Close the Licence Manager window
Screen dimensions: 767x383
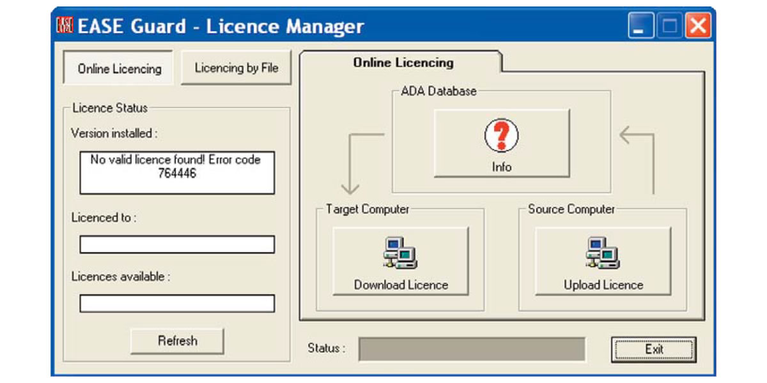[x=698, y=27]
